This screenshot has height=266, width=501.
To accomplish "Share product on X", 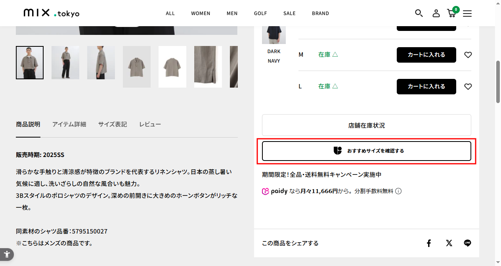I will tap(449, 243).
